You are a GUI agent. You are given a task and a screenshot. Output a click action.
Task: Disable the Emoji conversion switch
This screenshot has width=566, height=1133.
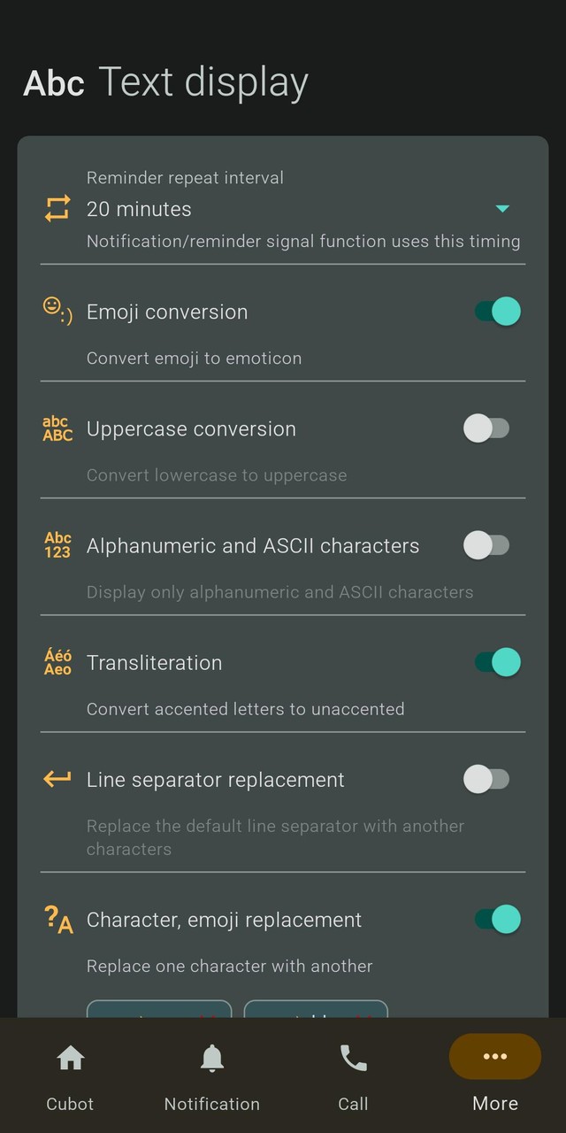pos(497,312)
